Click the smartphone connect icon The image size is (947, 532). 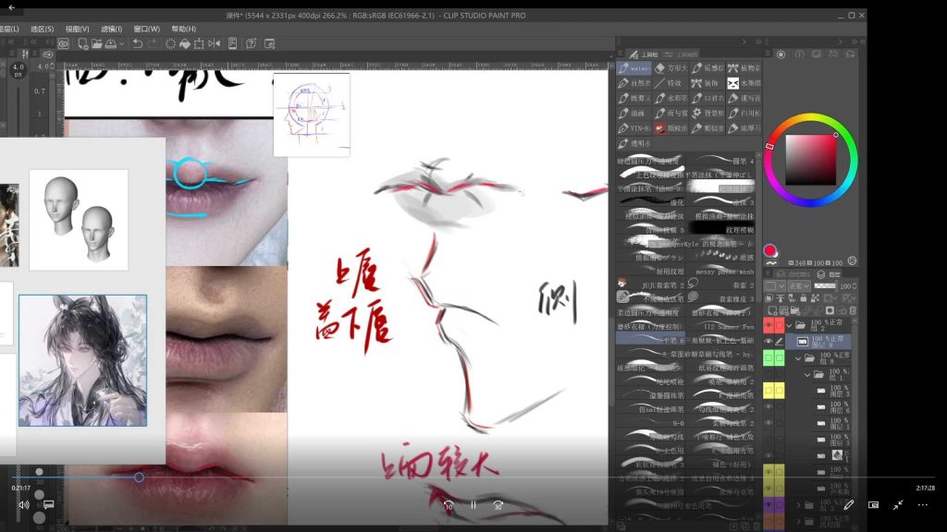(x=232, y=43)
